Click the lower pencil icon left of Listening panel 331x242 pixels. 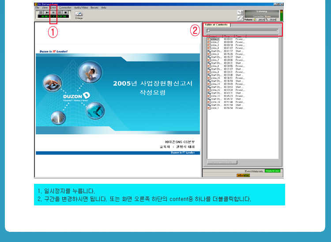coord(240,19)
